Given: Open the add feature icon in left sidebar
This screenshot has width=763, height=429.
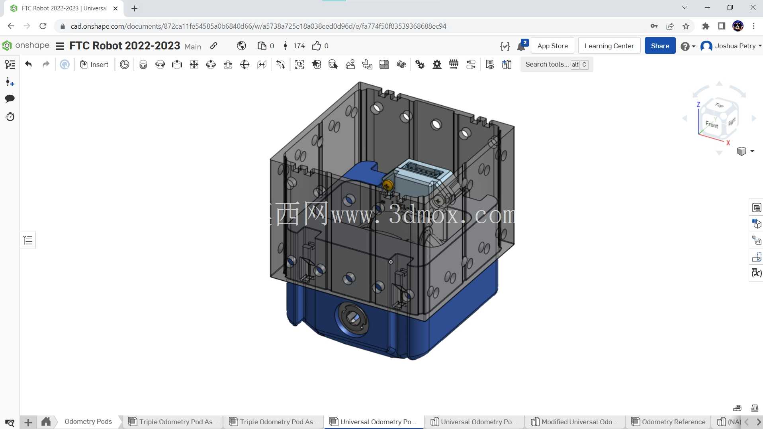Looking at the screenshot, I should click(x=10, y=83).
